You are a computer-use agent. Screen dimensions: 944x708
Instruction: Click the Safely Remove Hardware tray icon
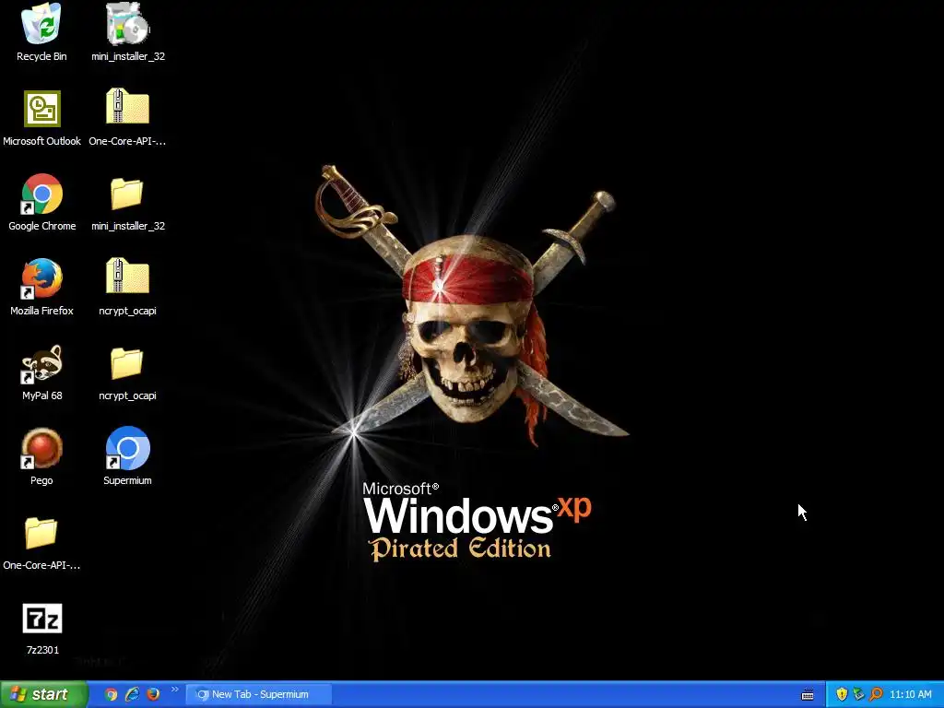858,694
